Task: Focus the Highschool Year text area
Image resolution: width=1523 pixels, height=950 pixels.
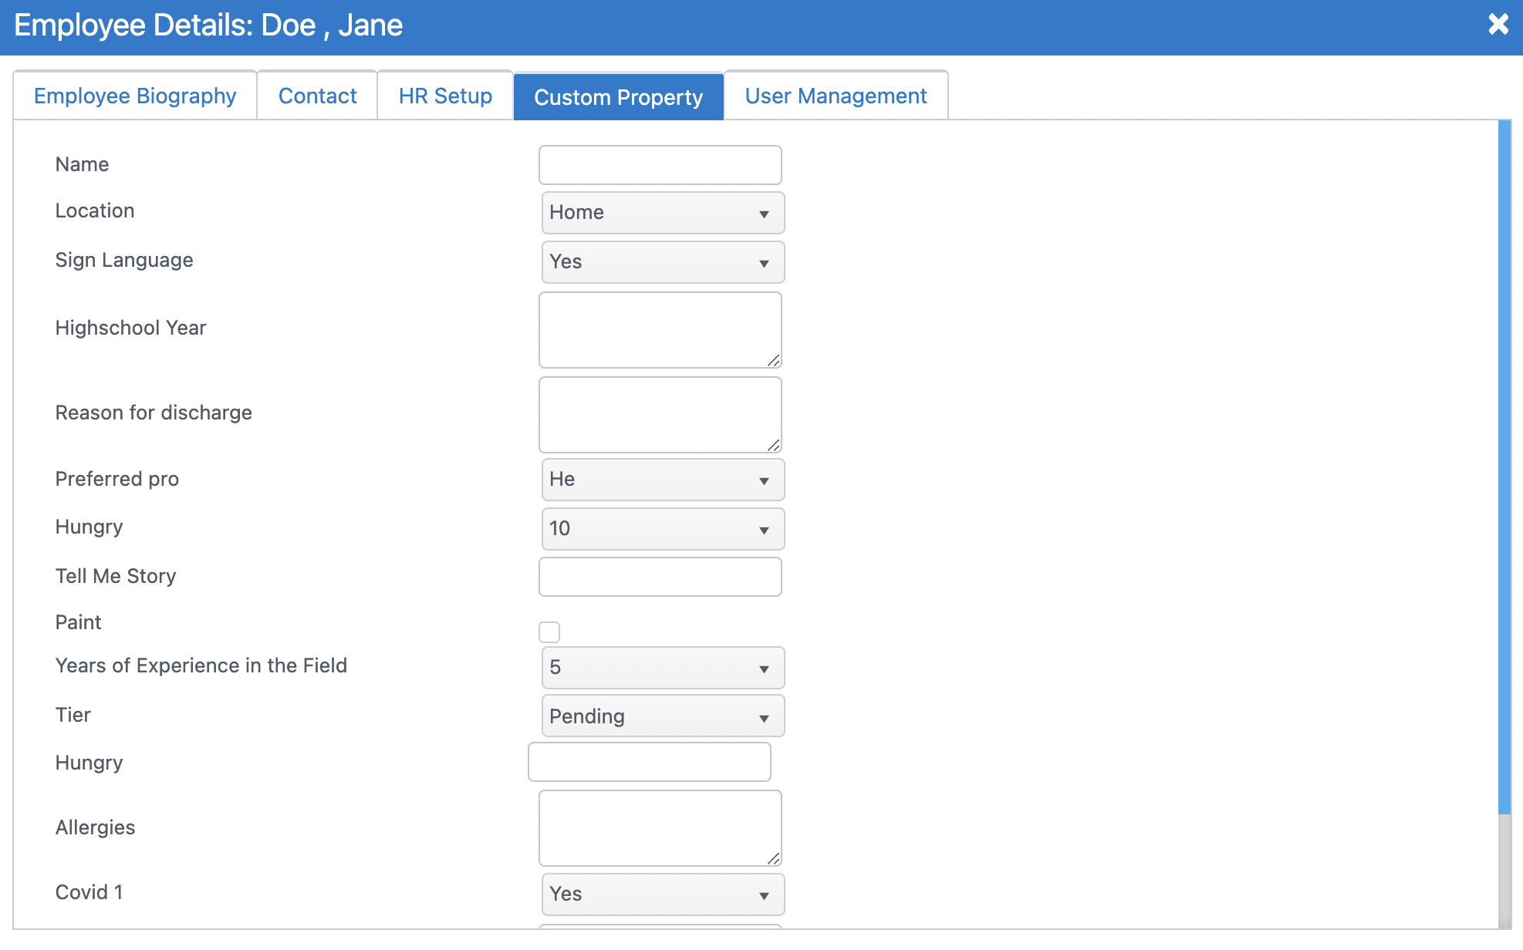Action: point(660,329)
